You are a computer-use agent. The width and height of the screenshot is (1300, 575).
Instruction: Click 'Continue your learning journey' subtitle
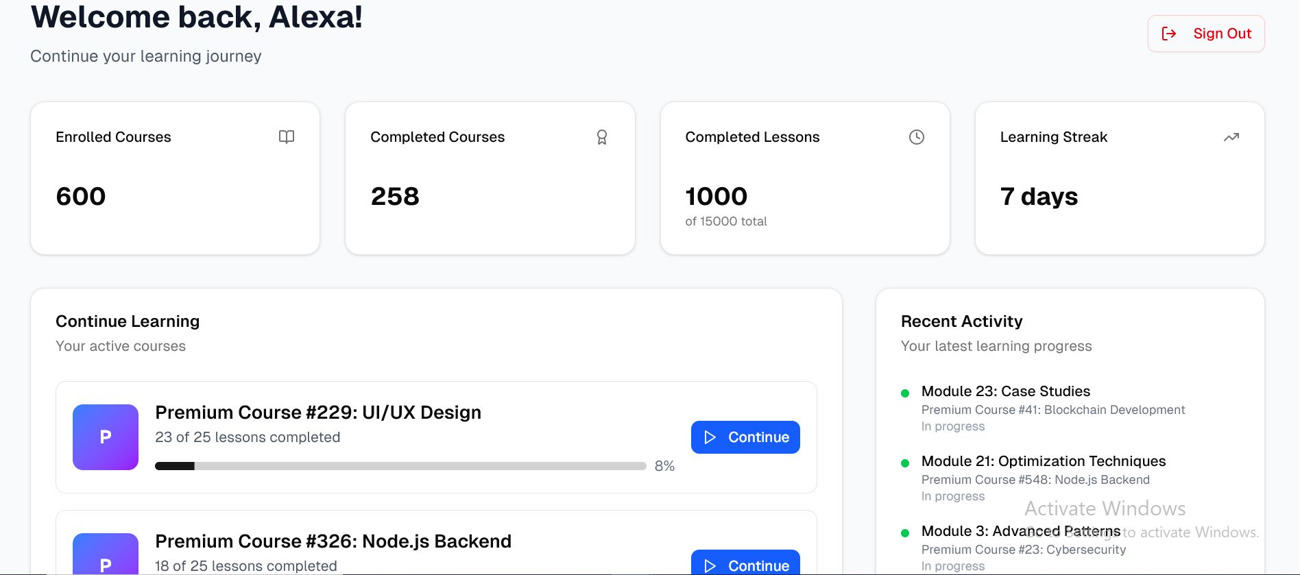pyautogui.click(x=146, y=56)
